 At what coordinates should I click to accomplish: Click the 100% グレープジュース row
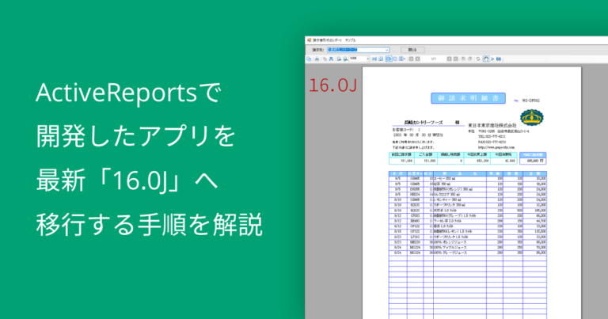(x=468, y=253)
